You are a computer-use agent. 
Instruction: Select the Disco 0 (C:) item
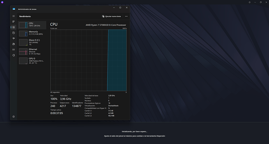tap(32, 42)
